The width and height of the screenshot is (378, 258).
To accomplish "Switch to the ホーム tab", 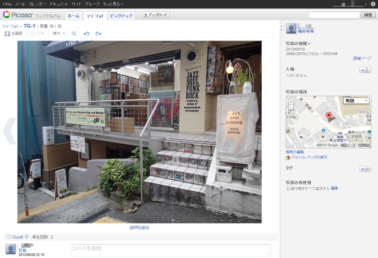I will point(74,16).
